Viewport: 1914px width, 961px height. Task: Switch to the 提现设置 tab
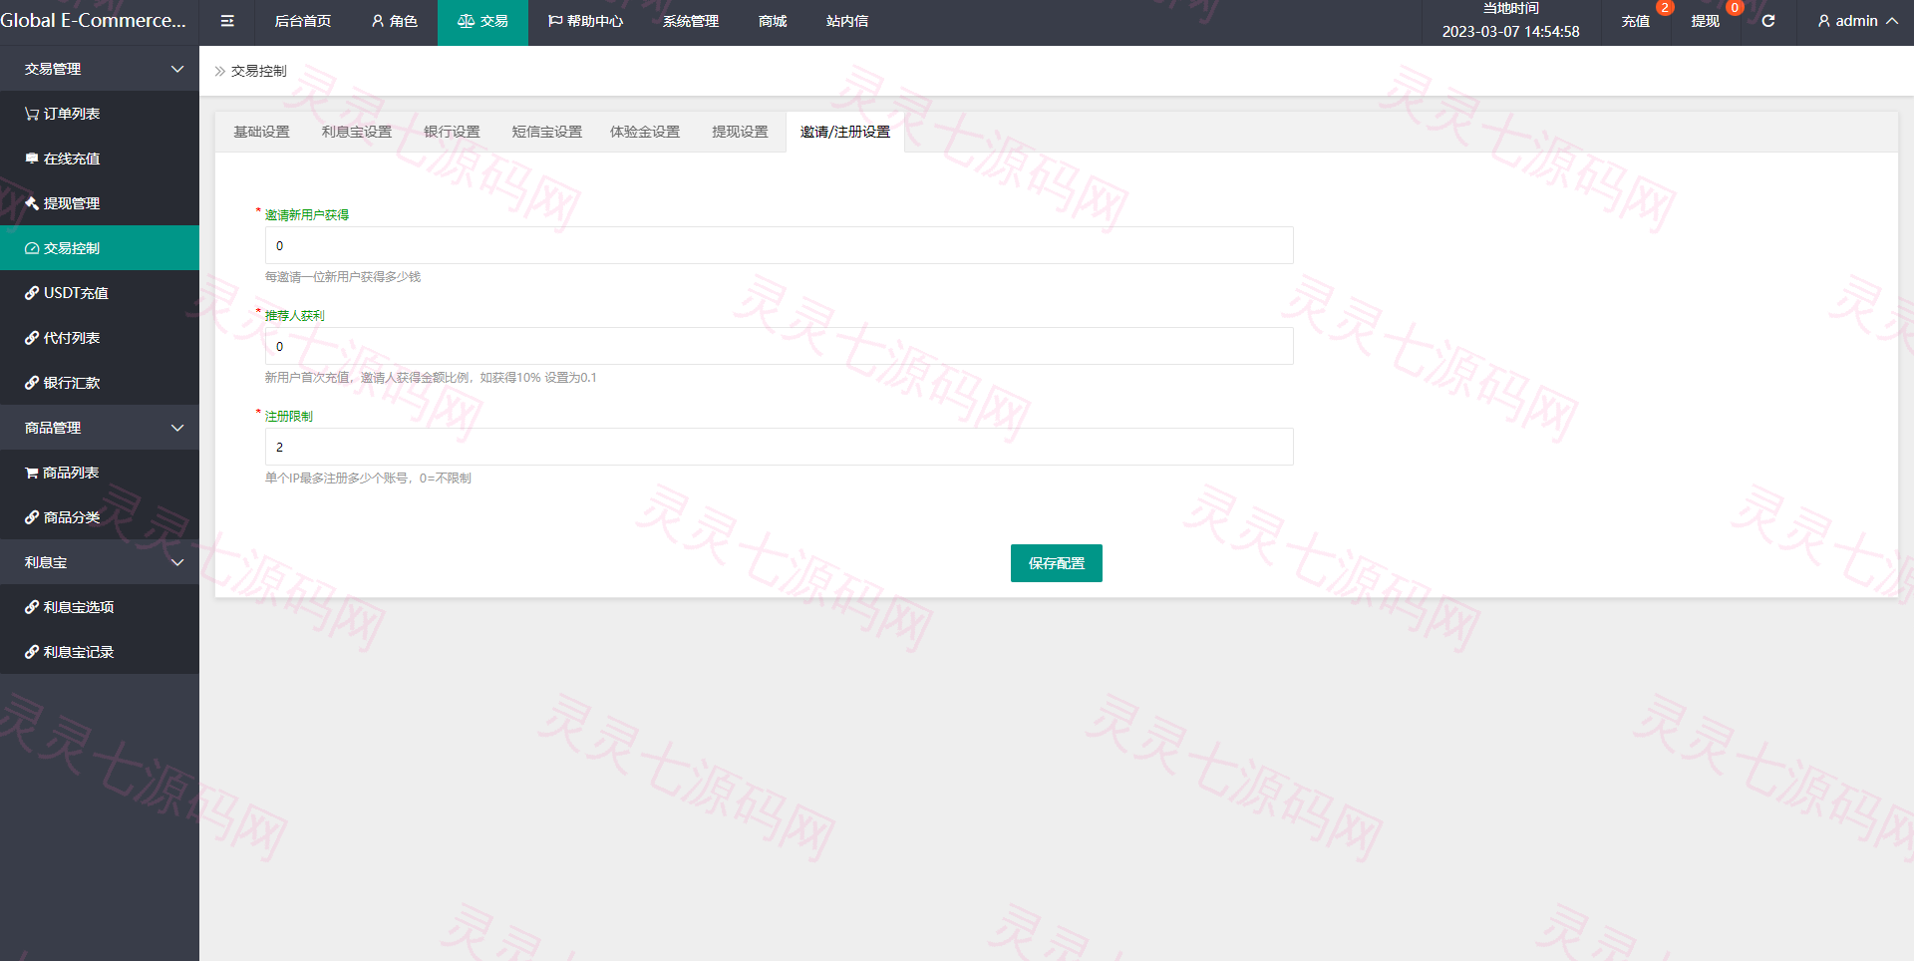740,132
